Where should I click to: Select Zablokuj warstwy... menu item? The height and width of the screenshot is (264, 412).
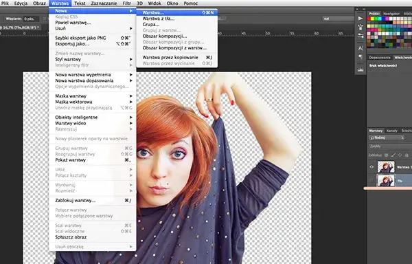(x=92, y=200)
